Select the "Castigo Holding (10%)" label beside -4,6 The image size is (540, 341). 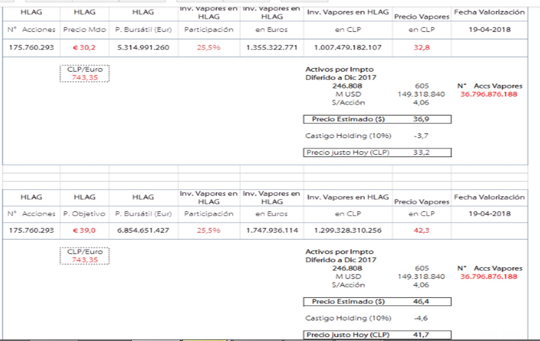348,318
